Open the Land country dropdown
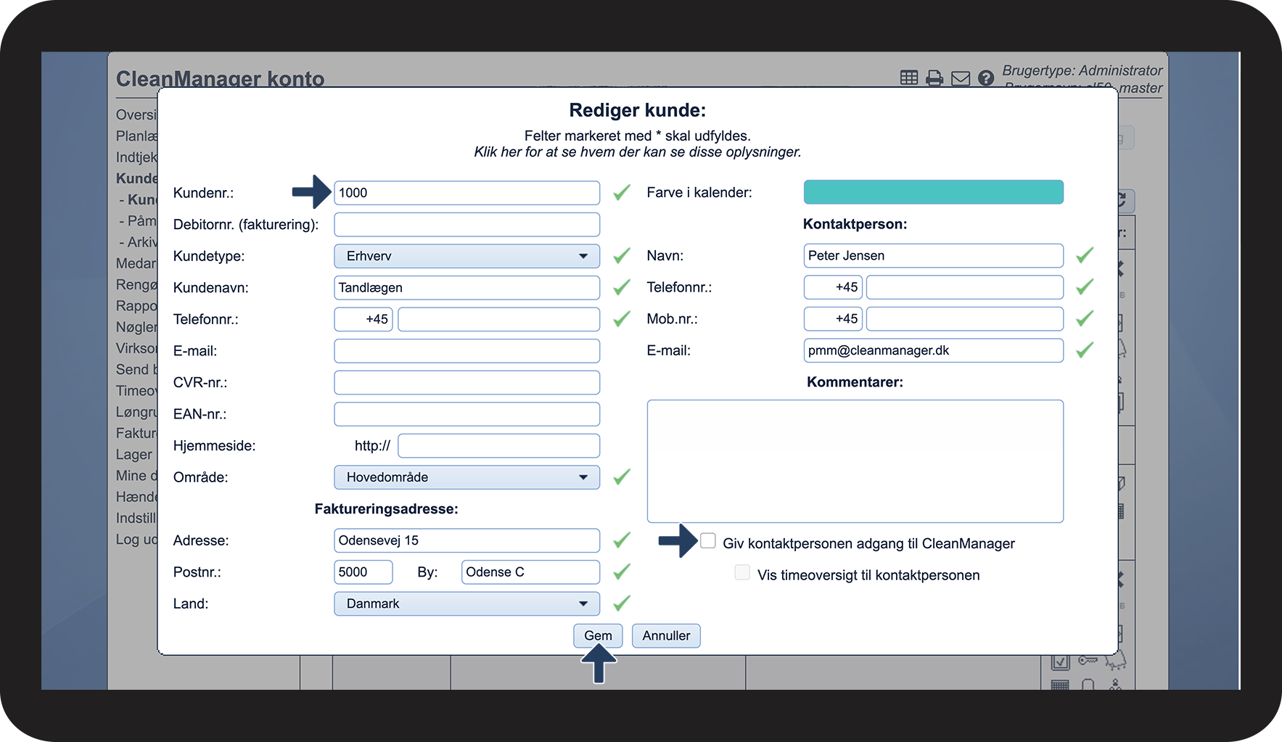This screenshot has height=742, width=1282. pos(467,603)
